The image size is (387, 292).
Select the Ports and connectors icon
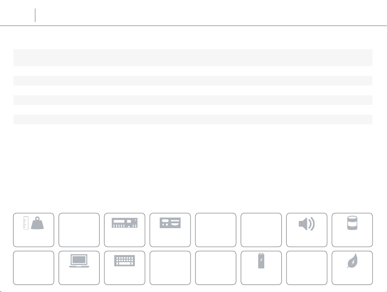pyautogui.click(x=170, y=223)
